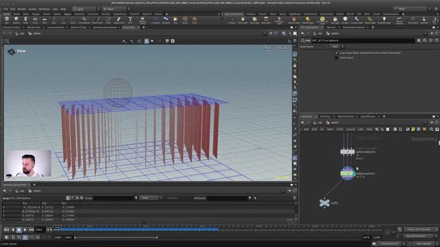Screen dimensions: 440x247
Task: Open viewport Persp view dropdown
Action: pos(269,48)
